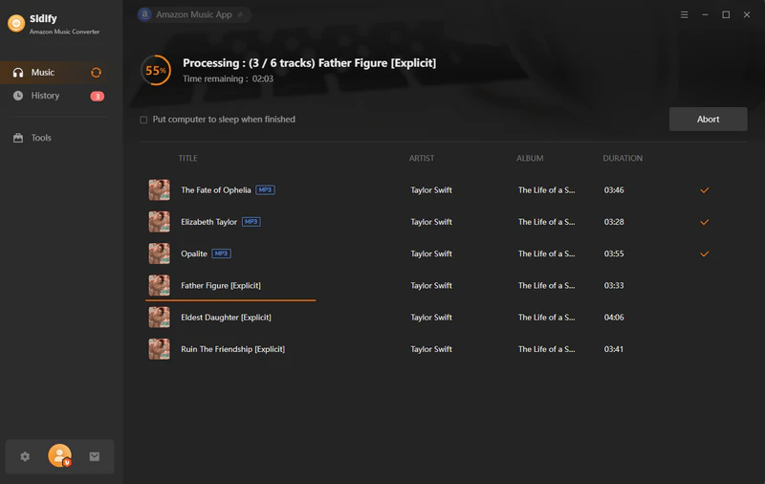Click duration 03:41 of Ruin The Friendship

613,349
